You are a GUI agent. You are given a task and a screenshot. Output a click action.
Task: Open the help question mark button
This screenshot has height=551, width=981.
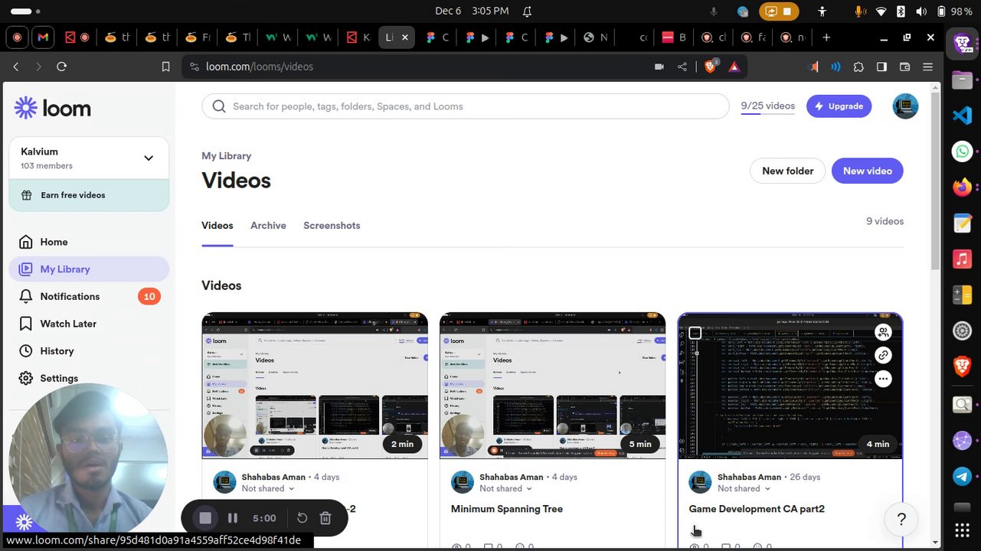pos(901,520)
